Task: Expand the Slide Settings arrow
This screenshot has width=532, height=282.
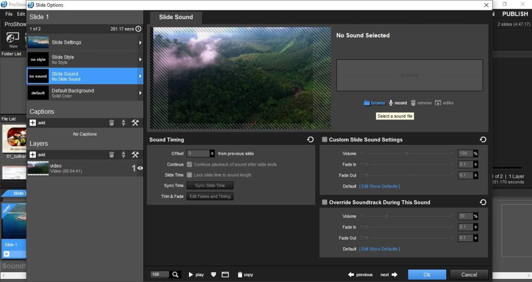Action: [x=140, y=43]
